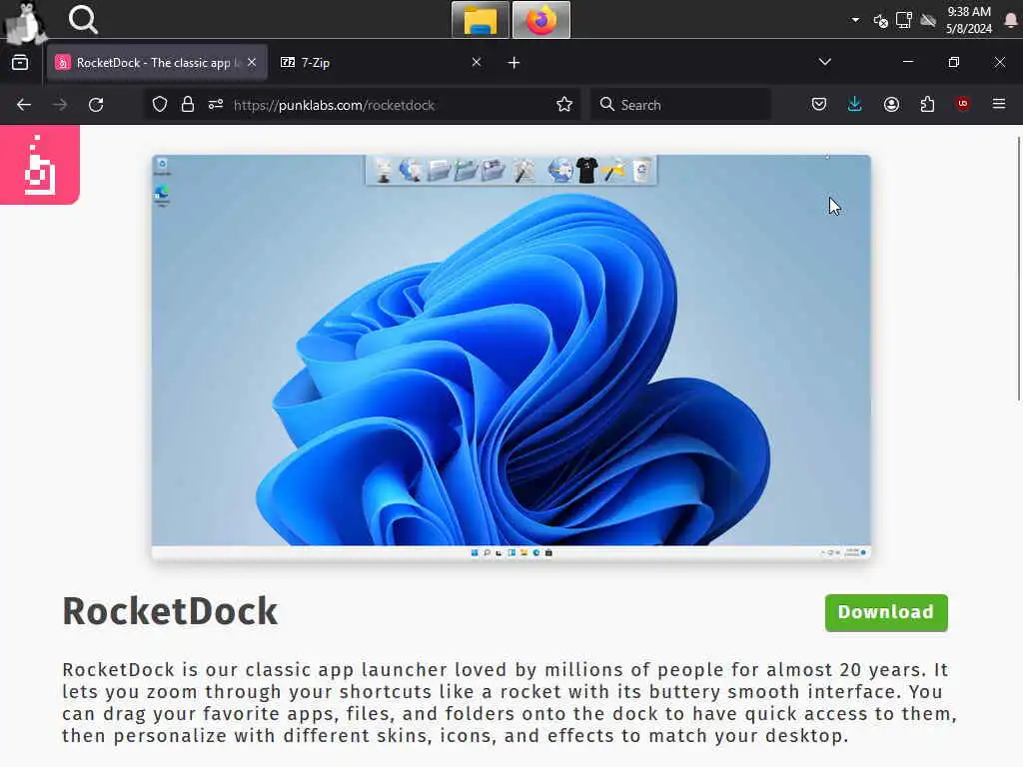Click the Firefox taskbar icon
Viewport: 1023px width, 767px height.
point(541,20)
